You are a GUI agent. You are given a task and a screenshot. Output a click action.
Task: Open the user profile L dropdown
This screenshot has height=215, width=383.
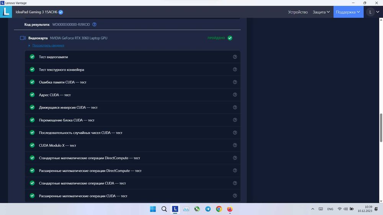point(374,12)
